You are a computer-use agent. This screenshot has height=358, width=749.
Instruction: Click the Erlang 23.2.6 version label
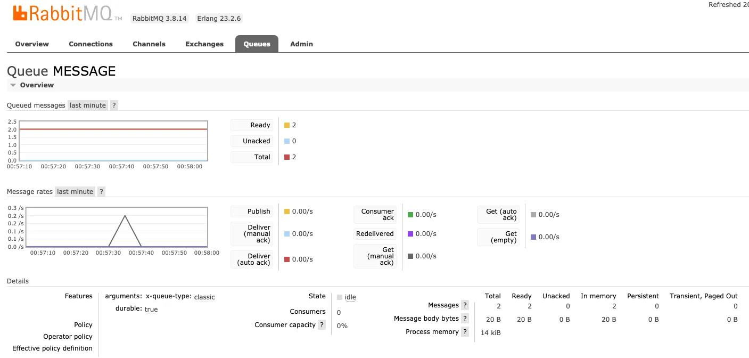(219, 19)
